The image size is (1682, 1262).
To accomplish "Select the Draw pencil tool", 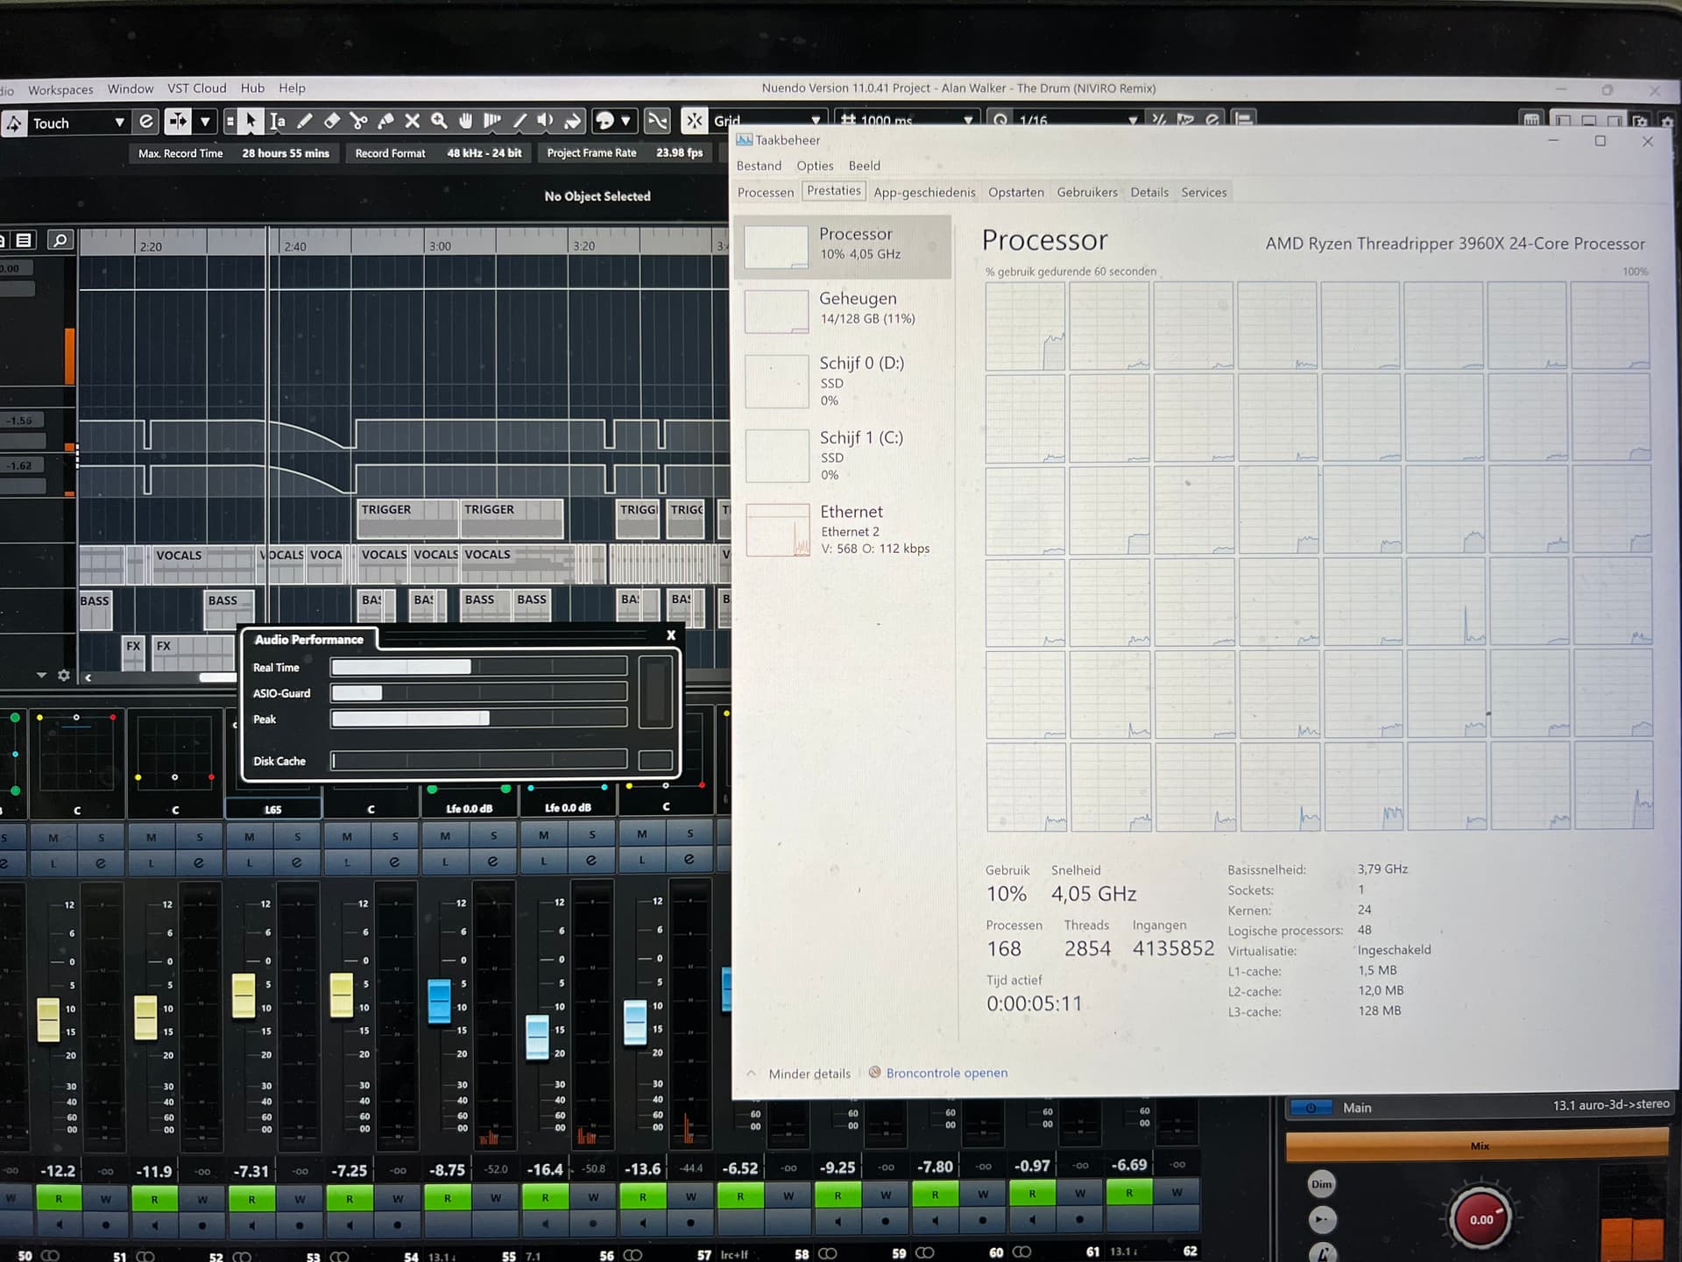I will click(305, 121).
